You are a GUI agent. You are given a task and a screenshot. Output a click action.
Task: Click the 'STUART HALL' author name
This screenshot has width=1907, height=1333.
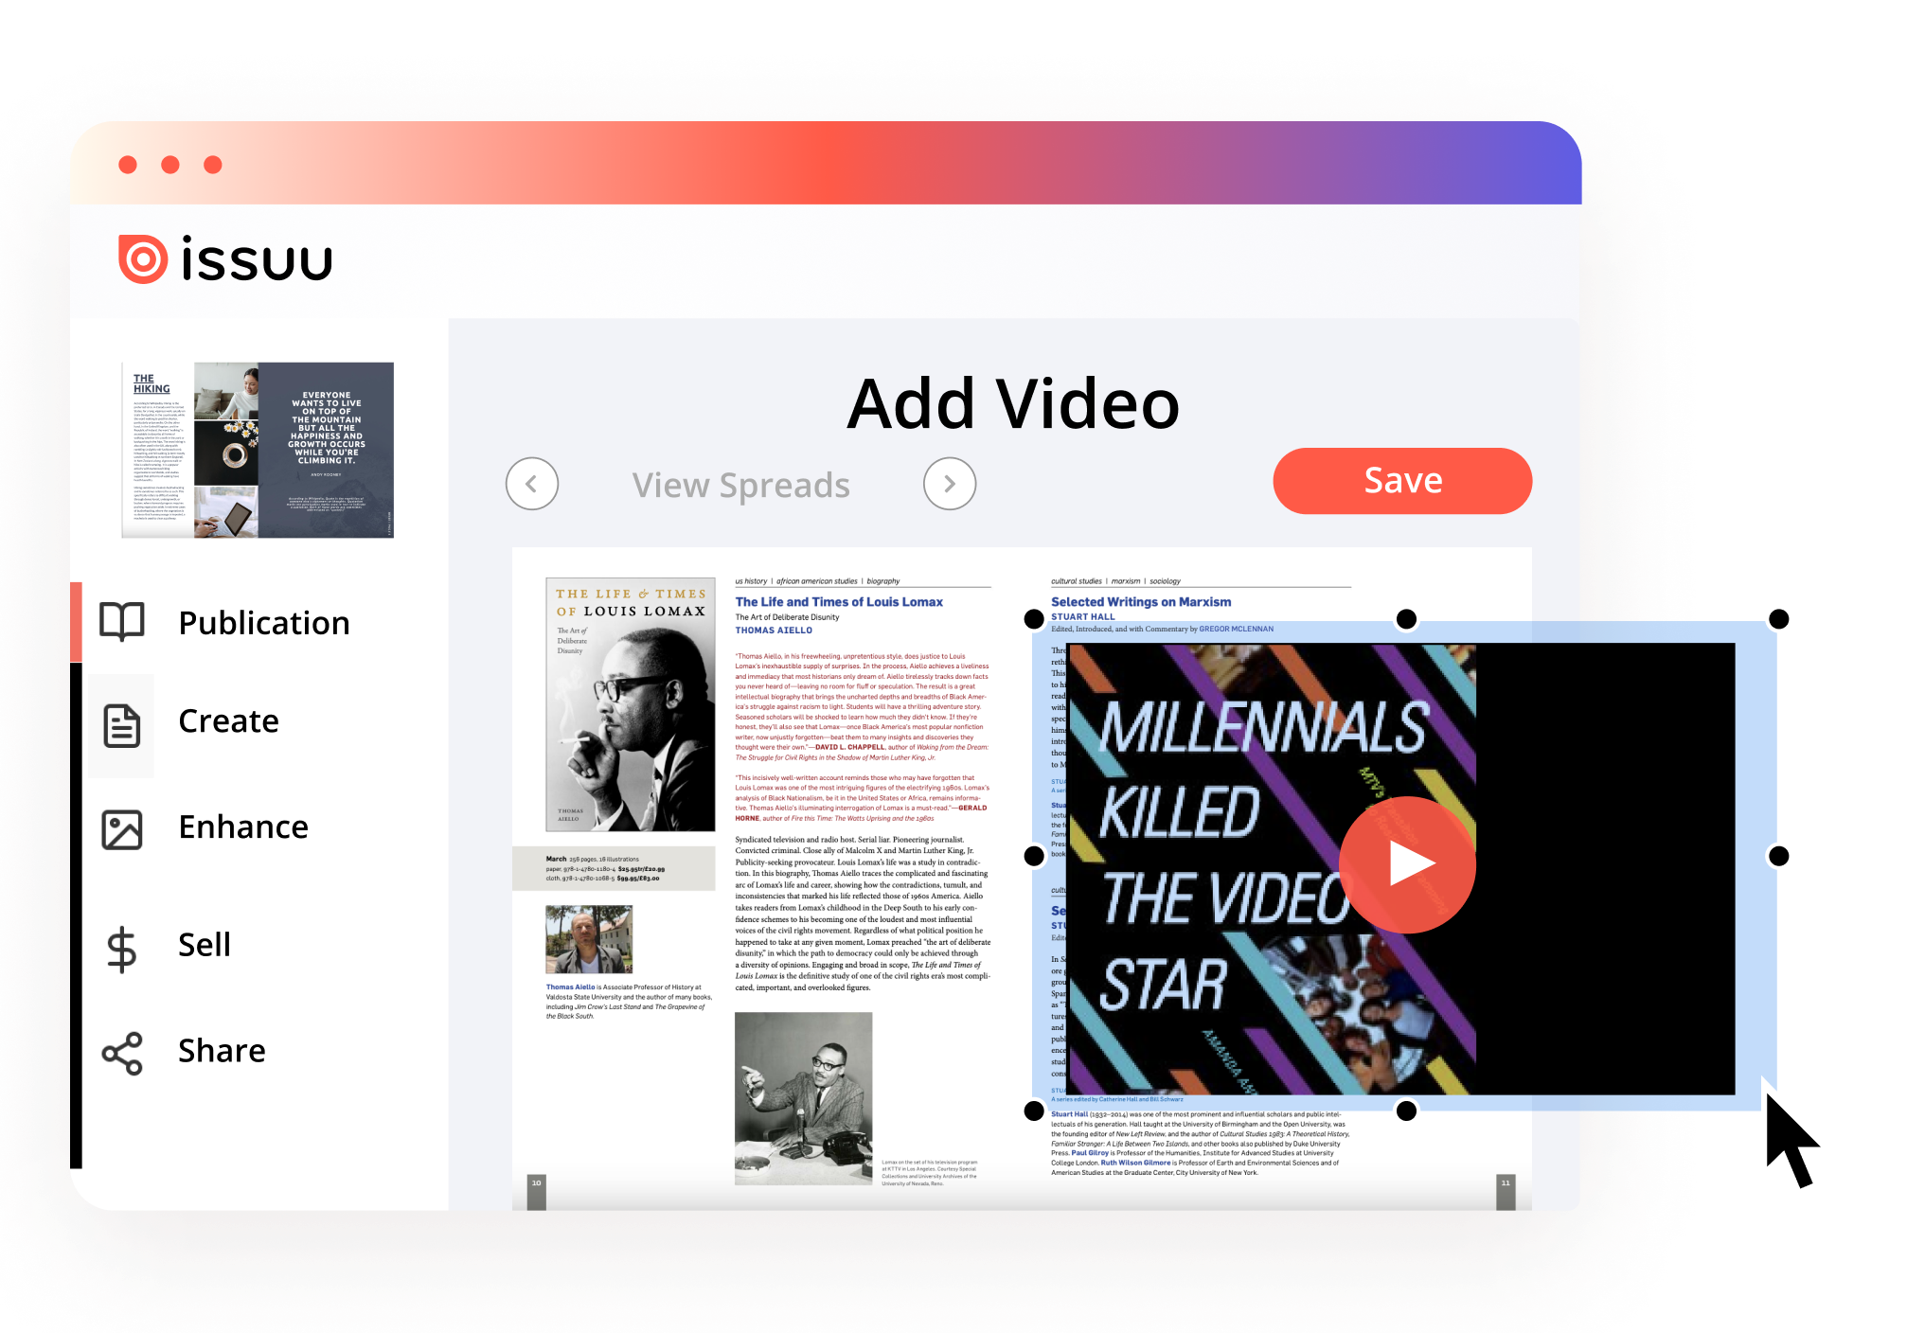pyautogui.click(x=1083, y=617)
